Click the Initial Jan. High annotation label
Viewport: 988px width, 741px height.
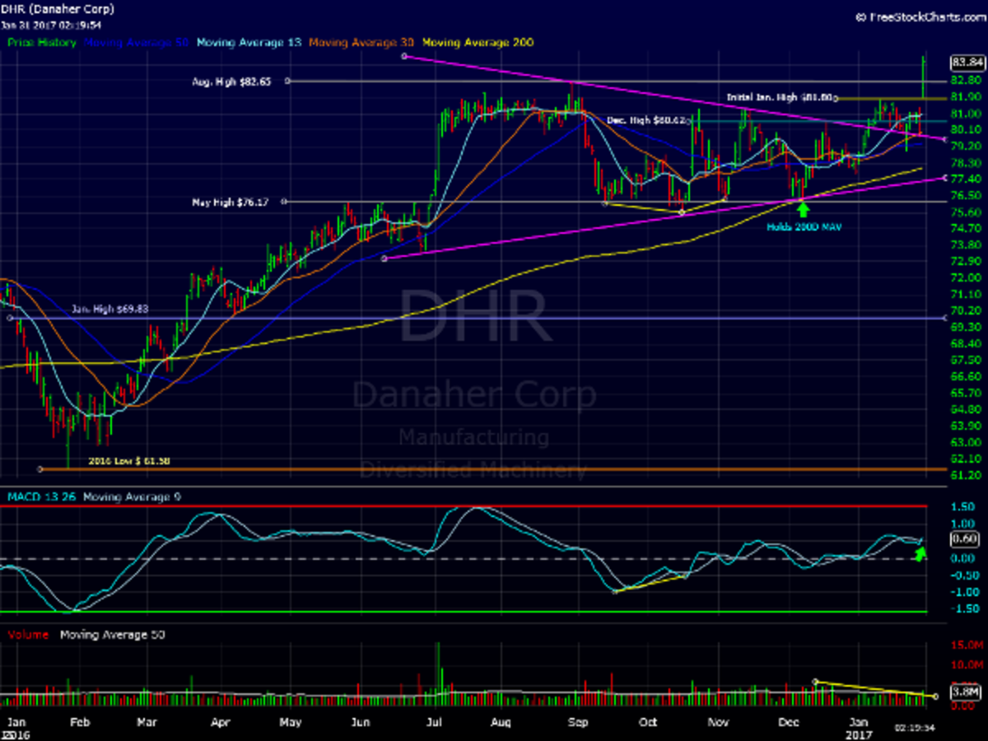point(781,97)
